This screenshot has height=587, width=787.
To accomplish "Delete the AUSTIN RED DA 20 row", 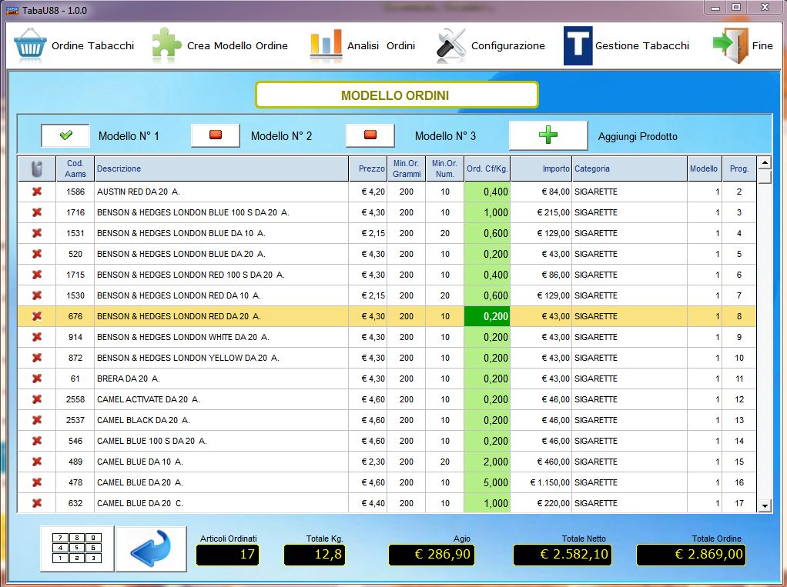I will tap(37, 192).
